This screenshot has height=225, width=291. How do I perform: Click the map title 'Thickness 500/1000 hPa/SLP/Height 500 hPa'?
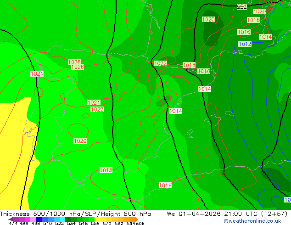[75, 214]
